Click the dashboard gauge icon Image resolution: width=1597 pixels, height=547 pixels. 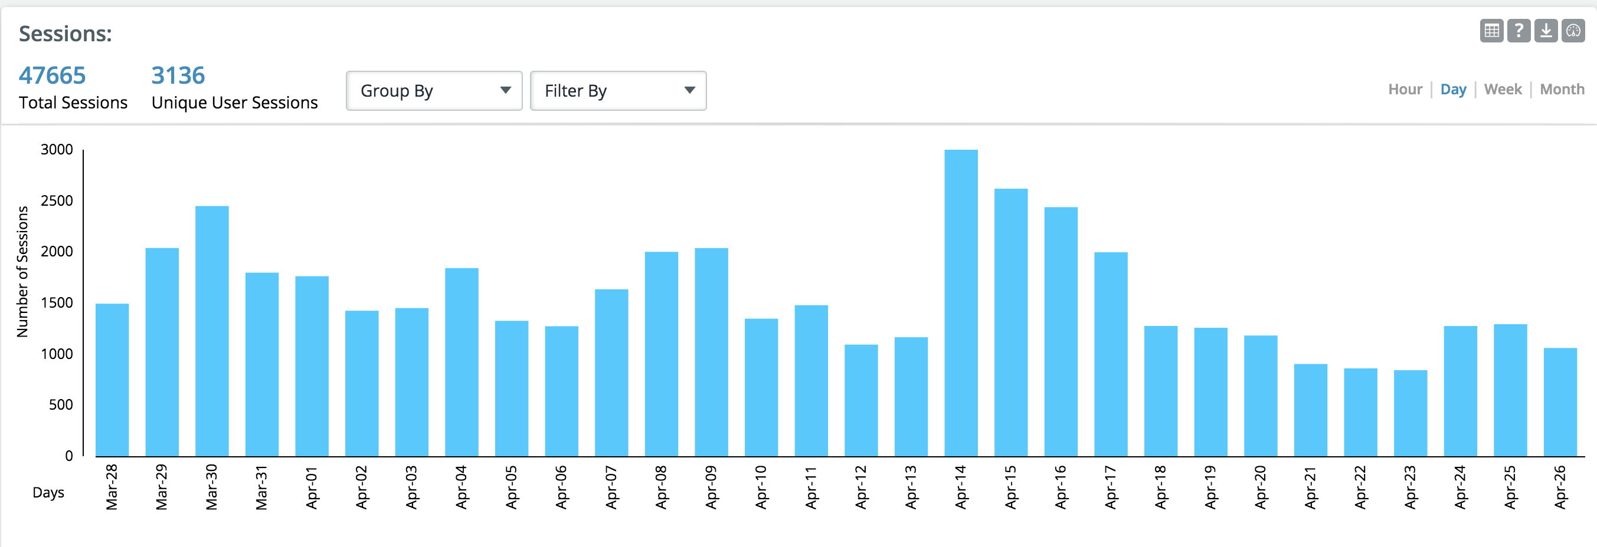(x=1573, y=30)
